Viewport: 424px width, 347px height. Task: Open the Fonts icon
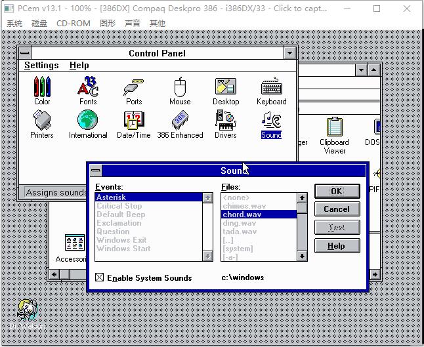pyautogui.click(x=88, y=91)
